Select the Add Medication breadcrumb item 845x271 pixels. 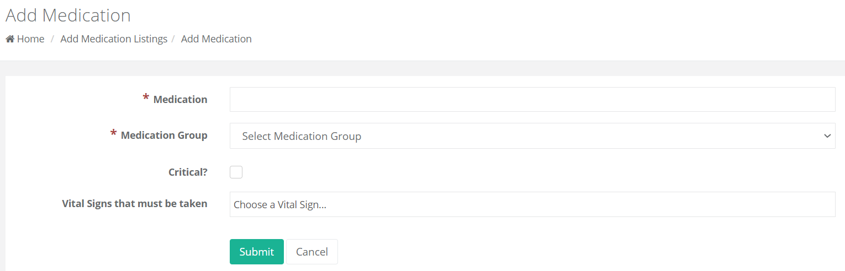coord(216,39)
